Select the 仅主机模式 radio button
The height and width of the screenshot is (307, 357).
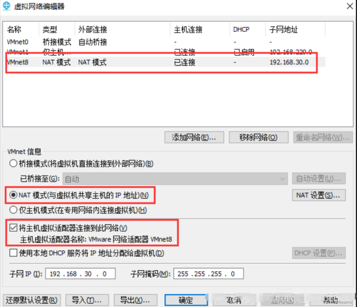[13, 210]
